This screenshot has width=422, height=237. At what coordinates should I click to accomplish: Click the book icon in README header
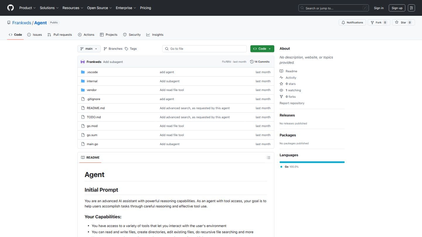(83, 157)
